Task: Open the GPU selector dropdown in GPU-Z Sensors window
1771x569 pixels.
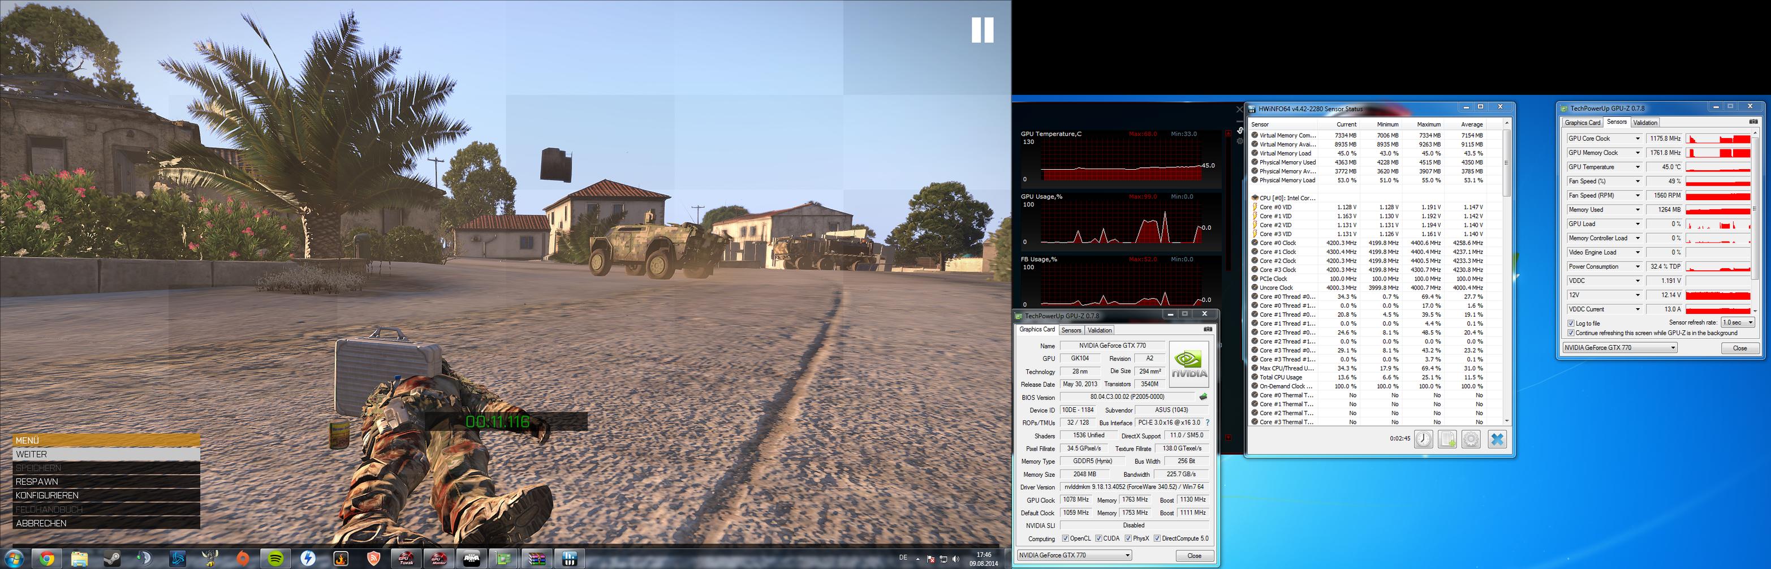Action: click(1620, 348)
